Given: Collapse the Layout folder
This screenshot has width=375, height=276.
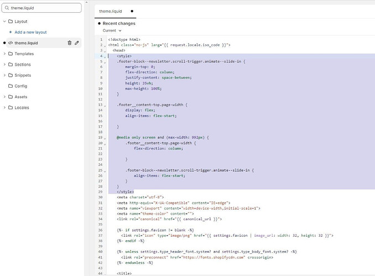Looking at the screenshot, I should point(4,22).
